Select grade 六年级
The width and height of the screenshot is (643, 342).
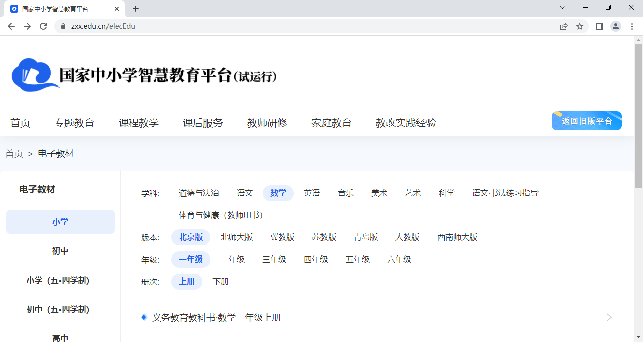coord(399,260)
